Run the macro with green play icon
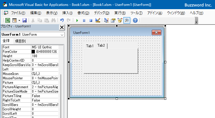 point(77,21)
